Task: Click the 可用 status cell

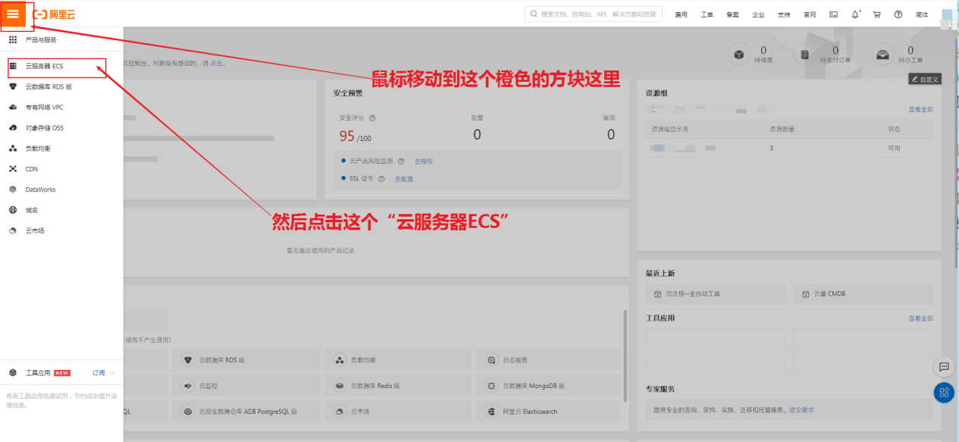Action: [x=894, y=148]
